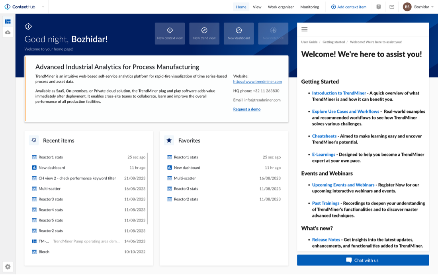Open the New trend view tile
438x276 pixels.
tap(204, 33)
